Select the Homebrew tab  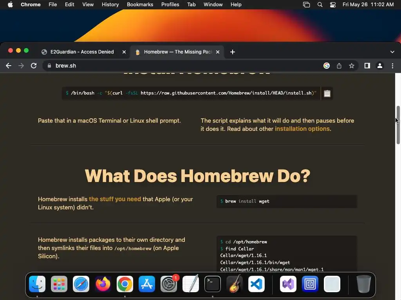[177, 52]
